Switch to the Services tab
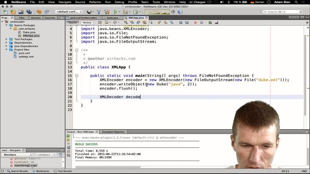Image resolution: width=310 pixels, height=174 pixels. (36, 18)
